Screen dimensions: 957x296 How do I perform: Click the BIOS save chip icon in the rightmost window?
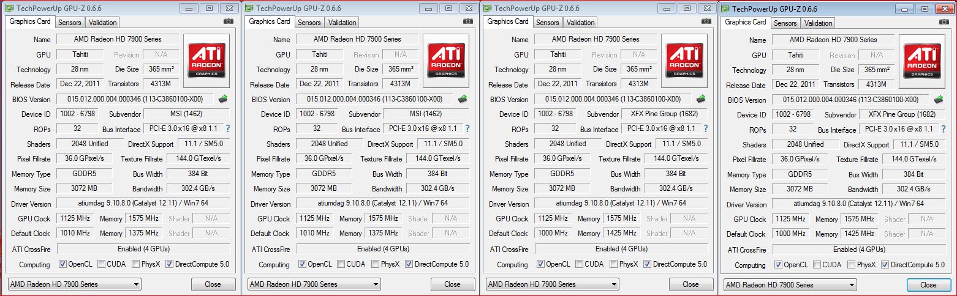(939, 99)
